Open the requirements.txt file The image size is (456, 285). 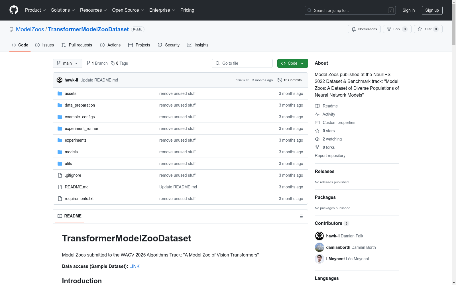click(x=79, y=199)
